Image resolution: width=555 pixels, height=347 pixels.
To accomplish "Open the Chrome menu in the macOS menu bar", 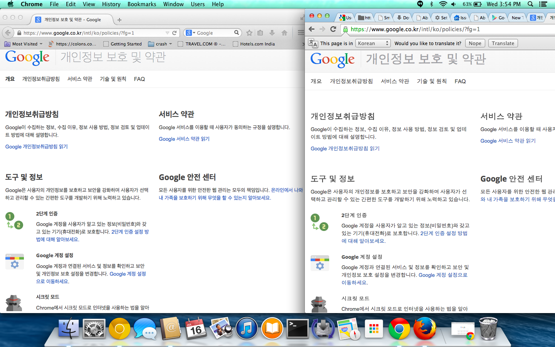I will (32, 4).
